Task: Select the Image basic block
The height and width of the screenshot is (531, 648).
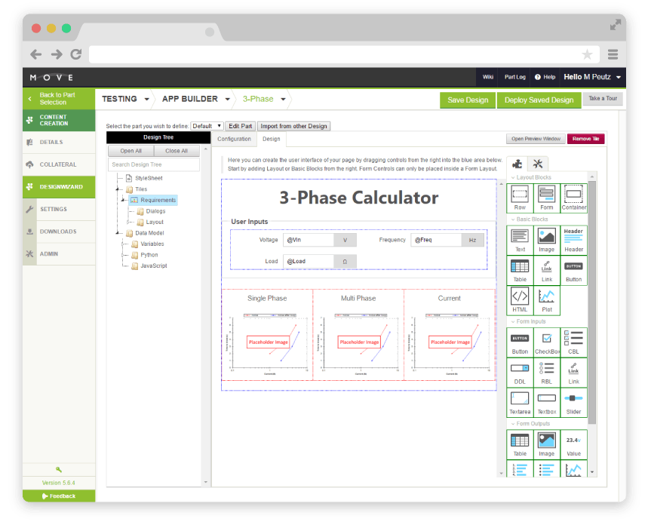Action: pos(547,241)
